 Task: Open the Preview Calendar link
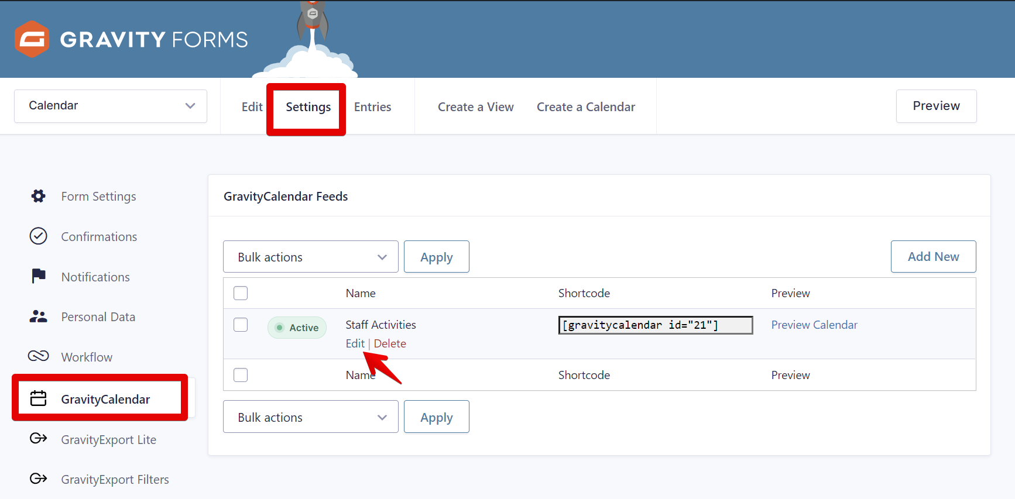(x=814, y=325)
